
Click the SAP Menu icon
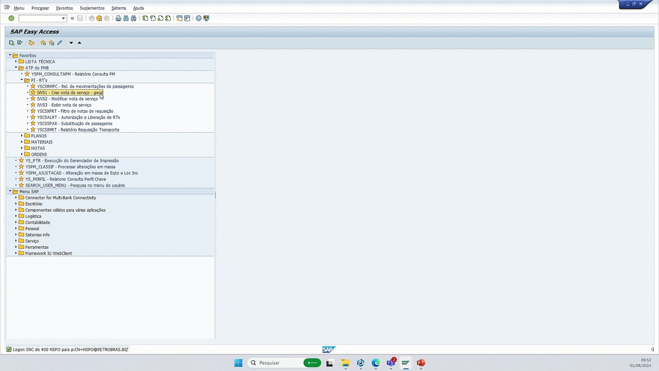pyautogui.click(x=20, y=43)
